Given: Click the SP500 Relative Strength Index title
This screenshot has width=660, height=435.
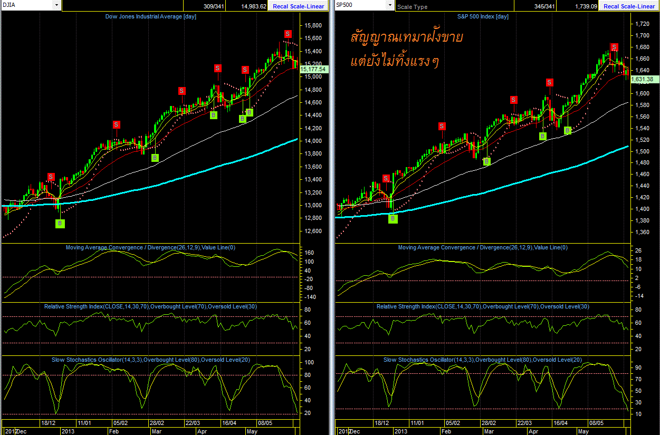Looking at the screenshot, I should [483, 306].
